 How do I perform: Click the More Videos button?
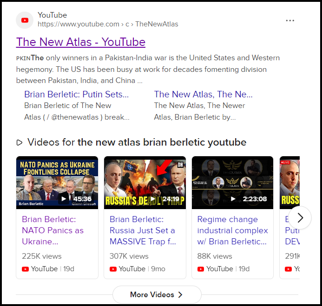pos(157,295)
